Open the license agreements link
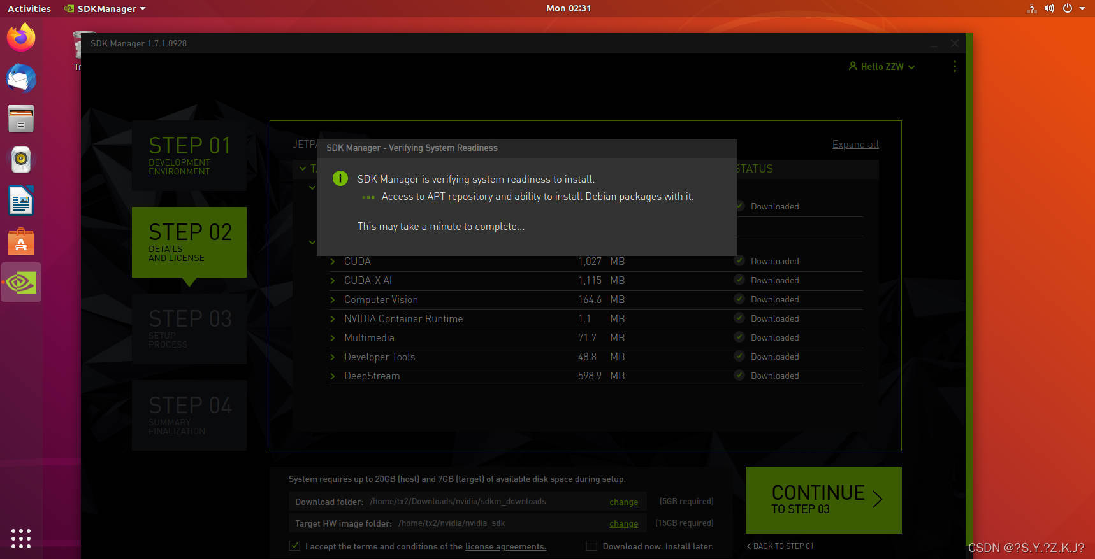 (505, 546)
